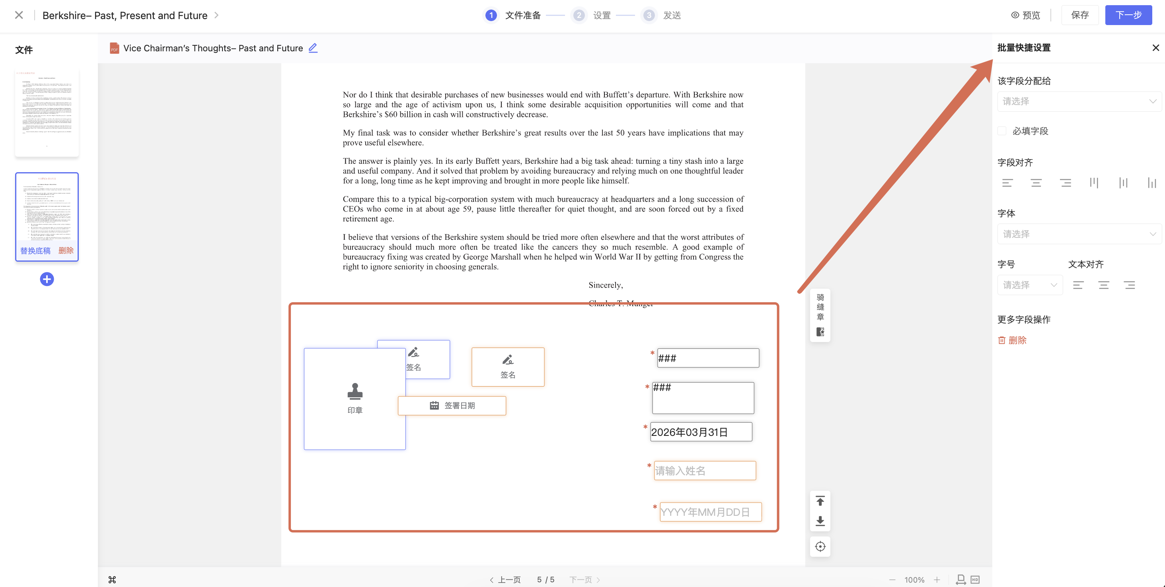1165x587 pixels.
Task: Jump to bottom of document arrow icon
Action: (820, 521)
